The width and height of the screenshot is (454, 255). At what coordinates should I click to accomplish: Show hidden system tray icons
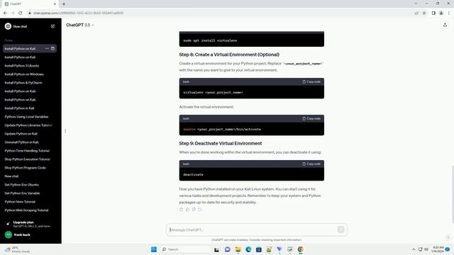tap(414, 249)
